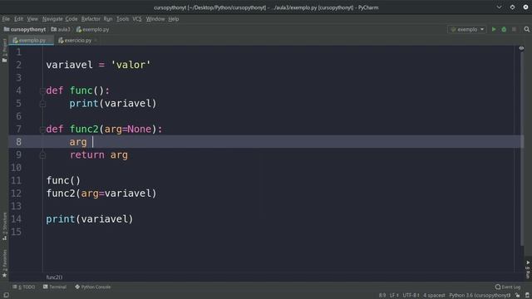532x299 pixels.
Task: Open the Run tool window on the right edge
Action: pyautogui.click(x=528, y=269)
